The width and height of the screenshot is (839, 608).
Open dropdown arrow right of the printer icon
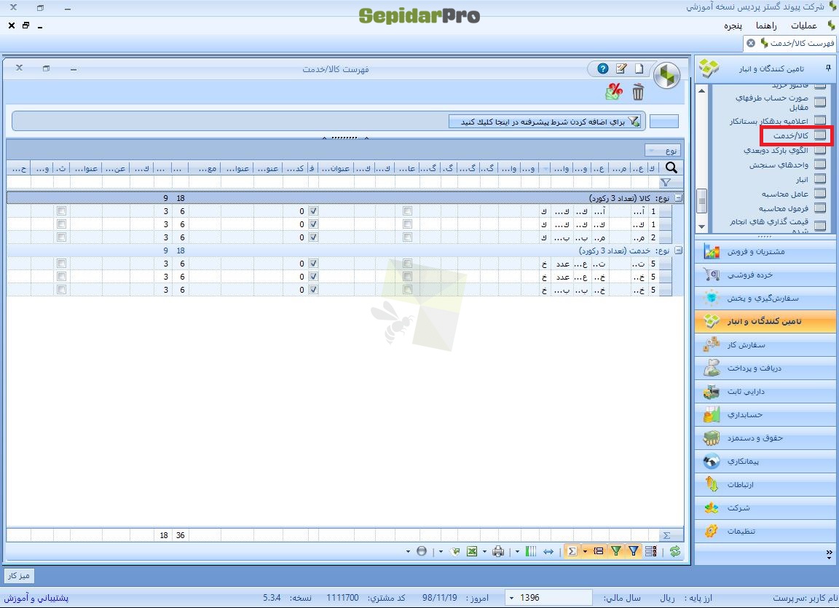[517, 551]
